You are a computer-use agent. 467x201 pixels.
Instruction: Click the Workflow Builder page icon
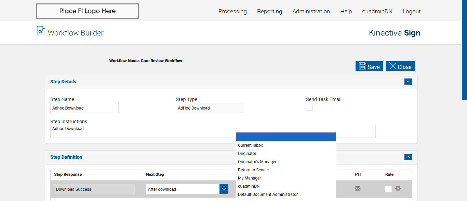click(41, 31)
